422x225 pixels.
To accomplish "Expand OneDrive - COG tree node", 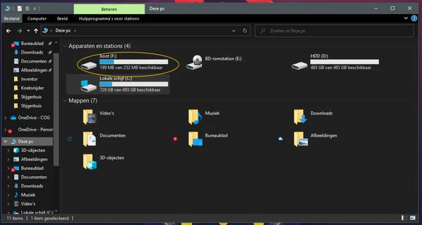I will [6, 118].
